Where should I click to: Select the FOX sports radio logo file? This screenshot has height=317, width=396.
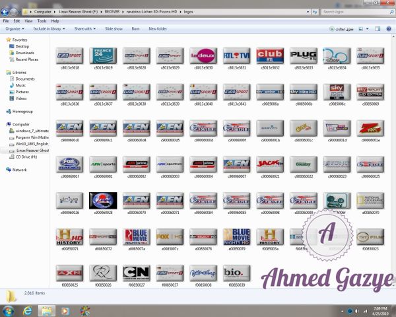[69, 164]
